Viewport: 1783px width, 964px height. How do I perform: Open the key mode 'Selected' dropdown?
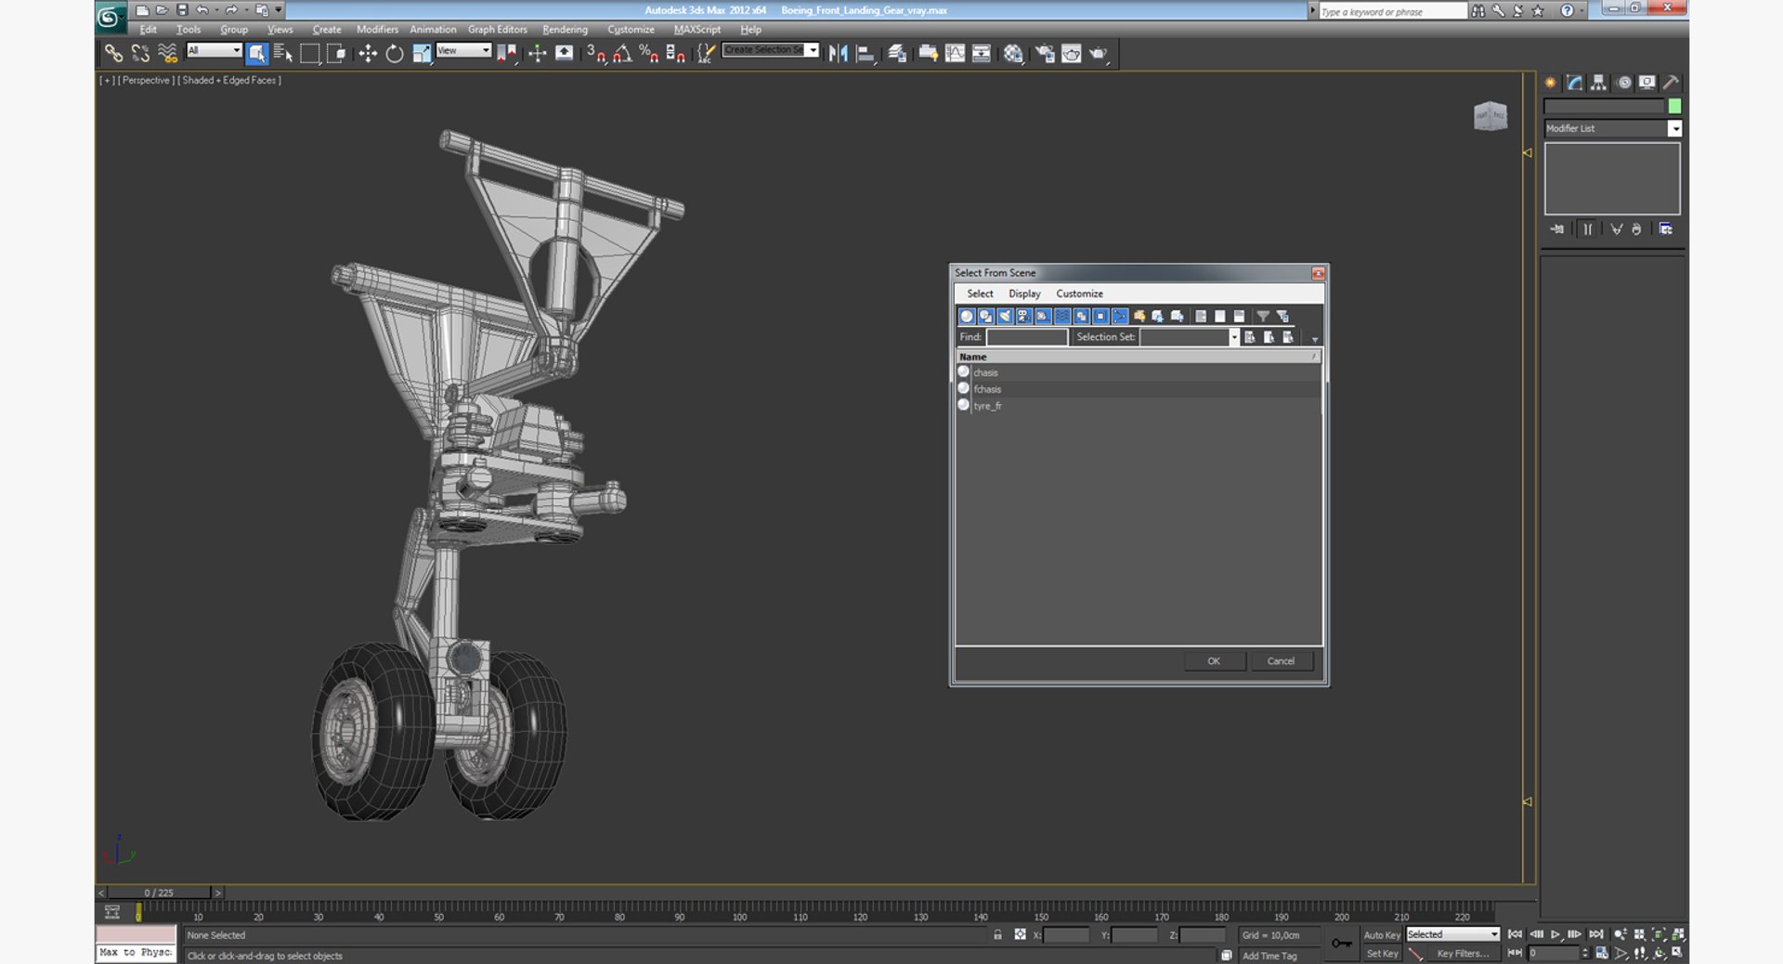pyautogui.click(x=1452, y=934)
